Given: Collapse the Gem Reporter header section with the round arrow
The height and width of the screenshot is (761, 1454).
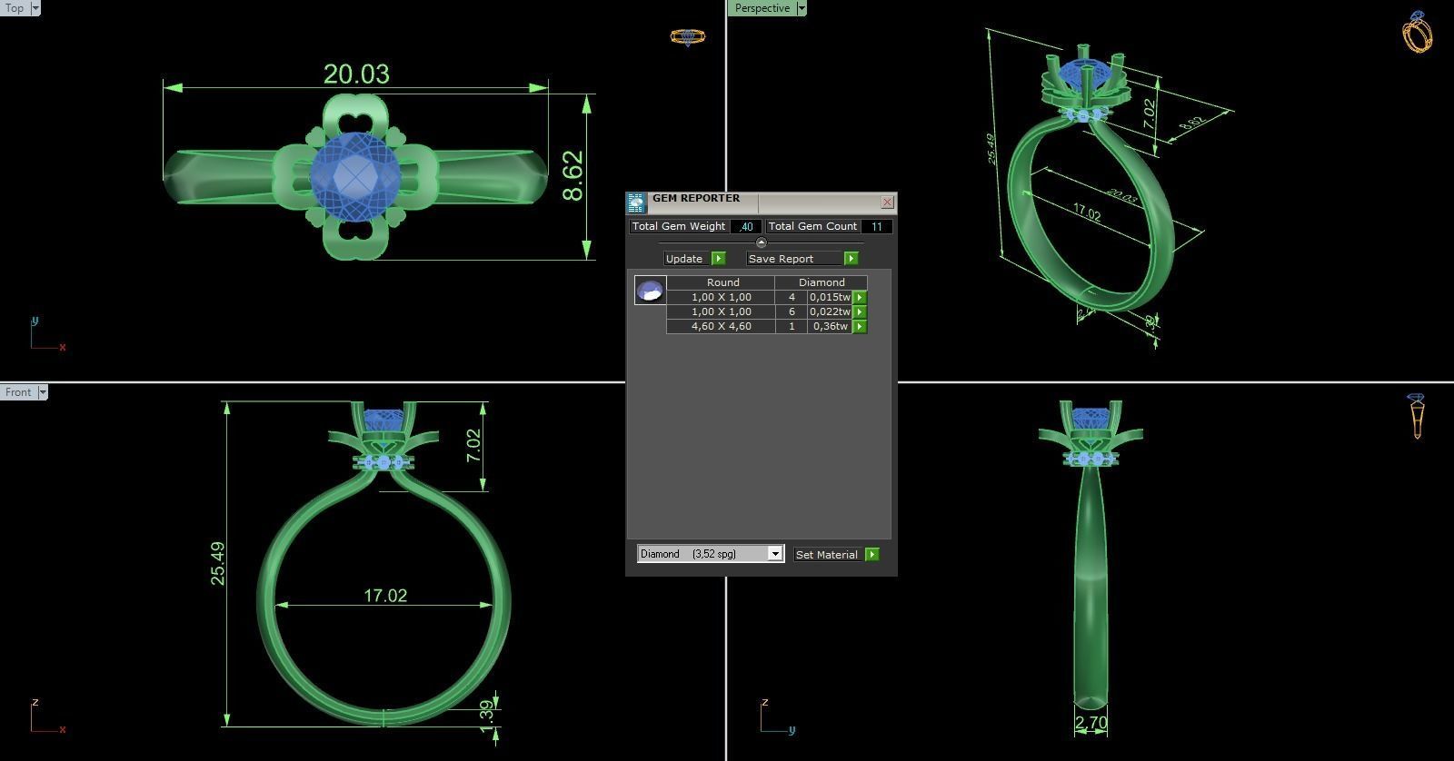Looking at the screenshot, I should tap(762, 242).
